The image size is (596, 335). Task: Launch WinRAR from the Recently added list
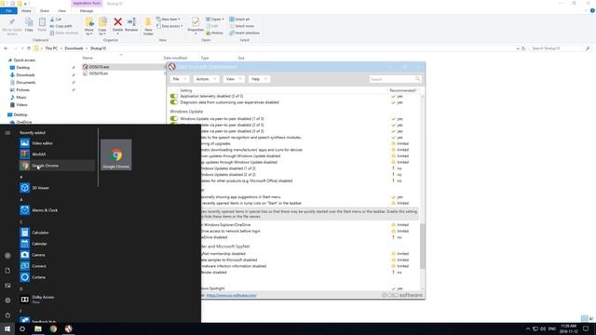[57, 154]
